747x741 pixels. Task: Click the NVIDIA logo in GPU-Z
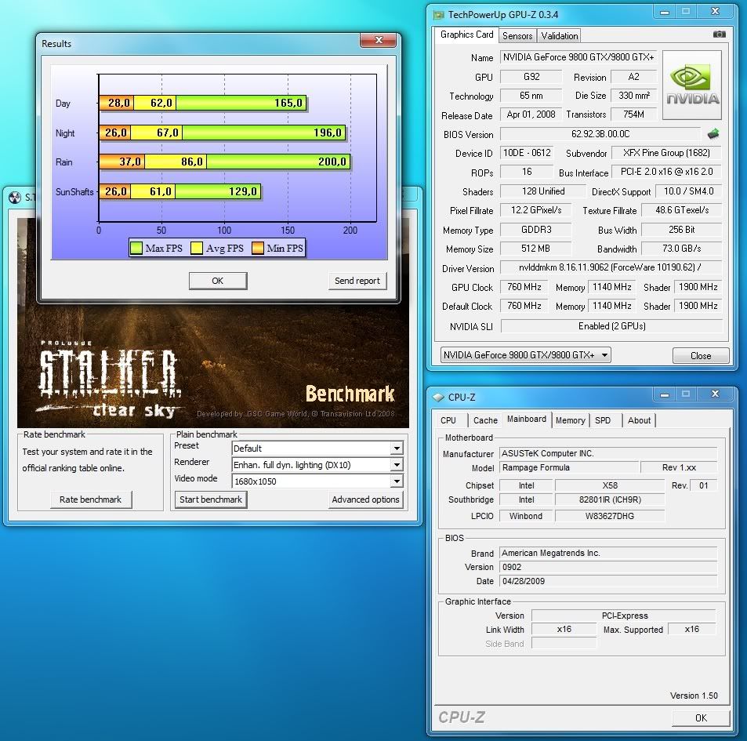[x=692, y=85]
